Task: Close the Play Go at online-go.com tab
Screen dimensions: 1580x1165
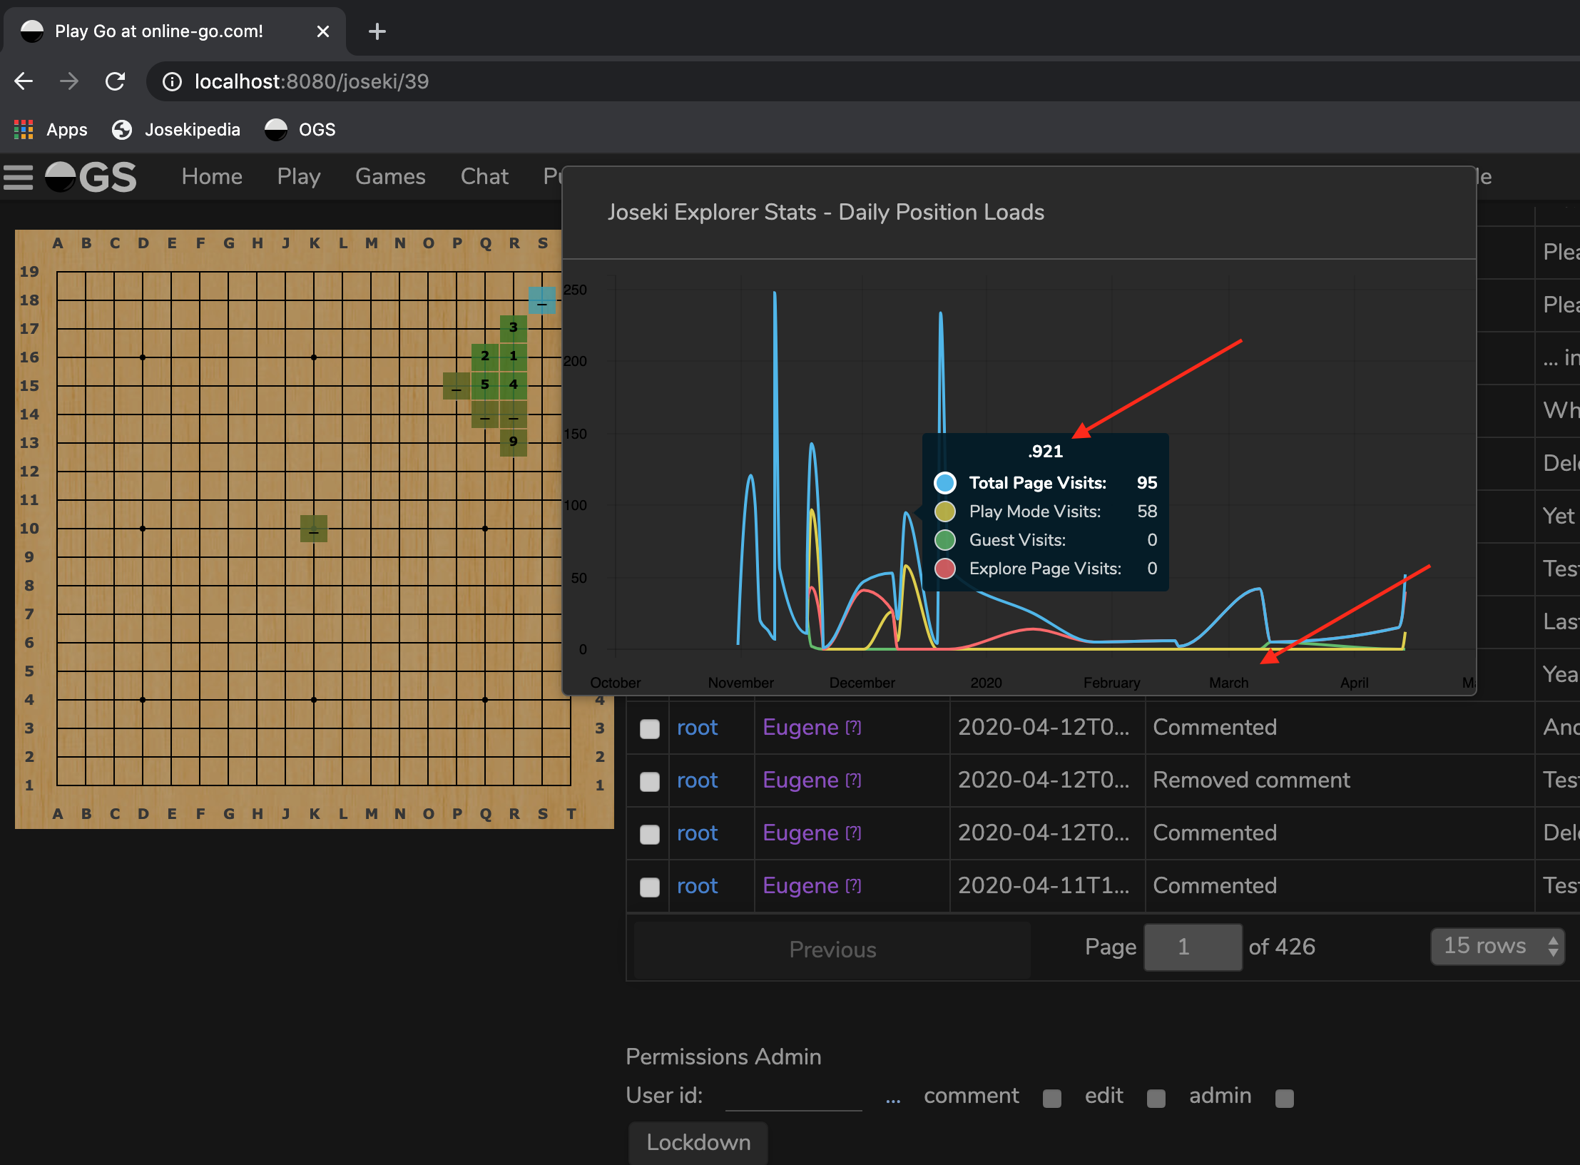Action: 323,31
